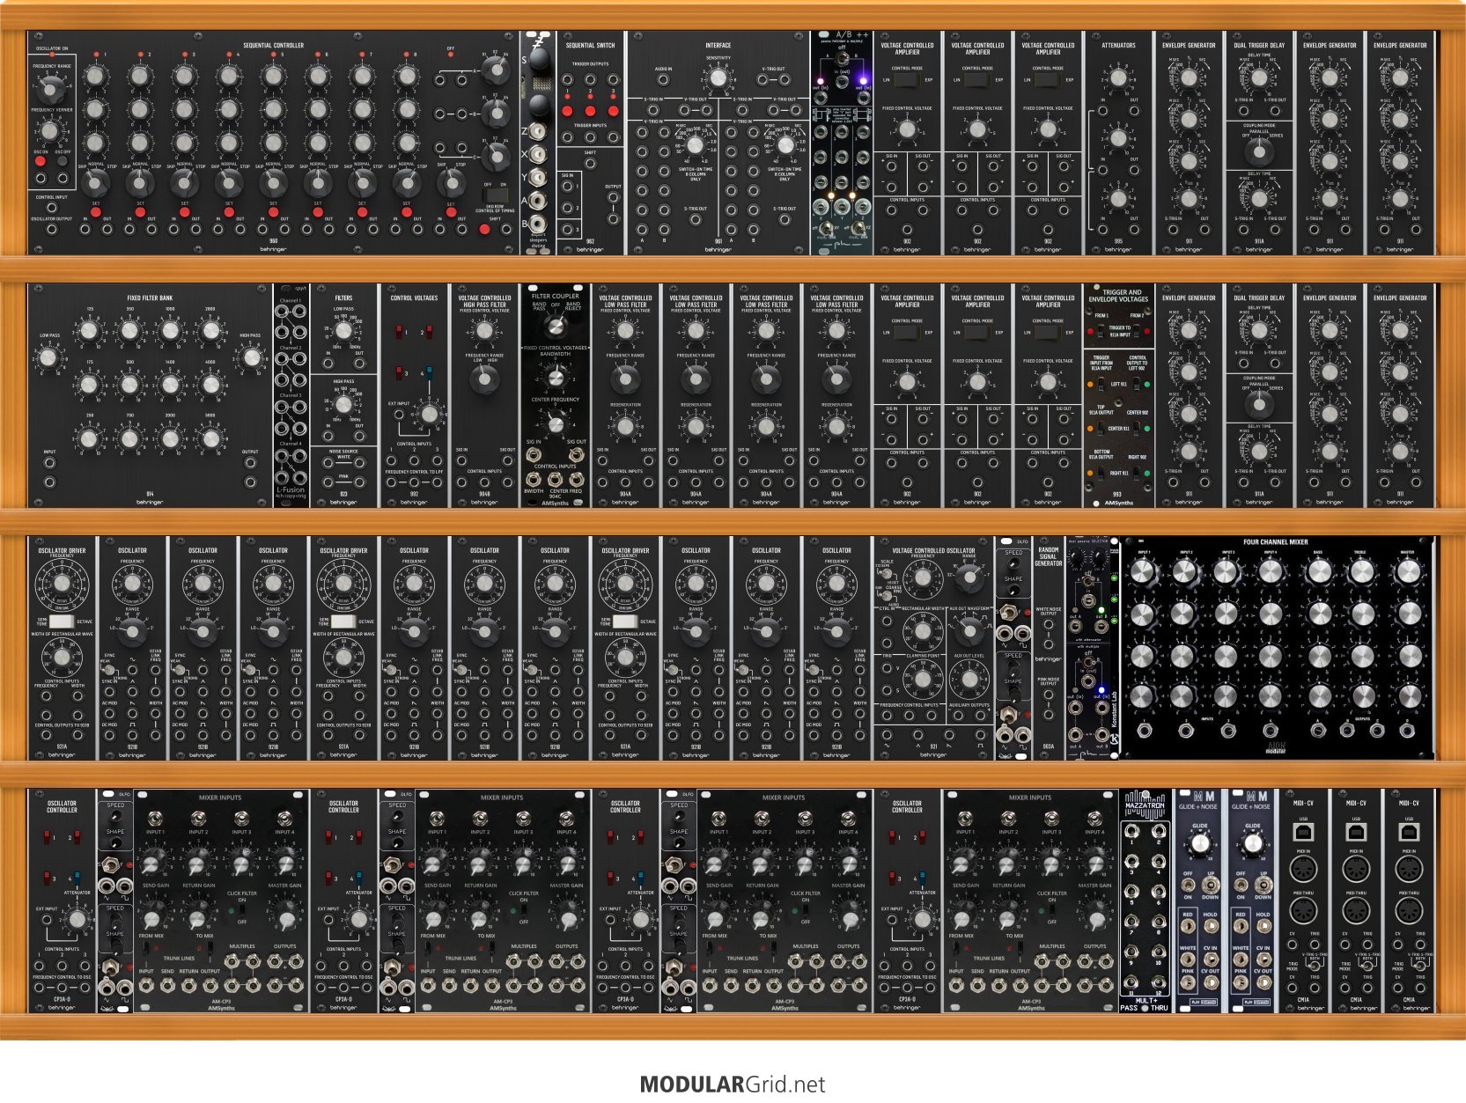Viewport: 1466px width, 1103px height.
Task: Click the 'TRIGGER AND ENVELOPE VOLTAGES' title
Action: click(x=1118, y=296)
